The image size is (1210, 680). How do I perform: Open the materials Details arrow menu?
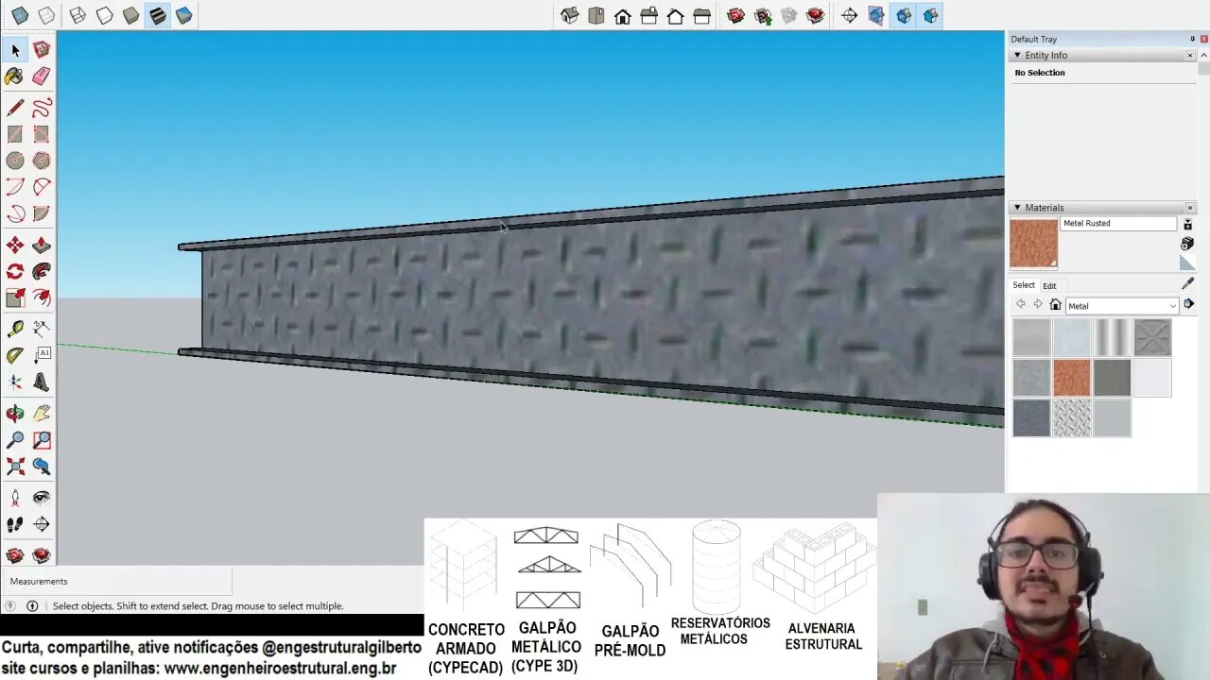pos(1188,305)
